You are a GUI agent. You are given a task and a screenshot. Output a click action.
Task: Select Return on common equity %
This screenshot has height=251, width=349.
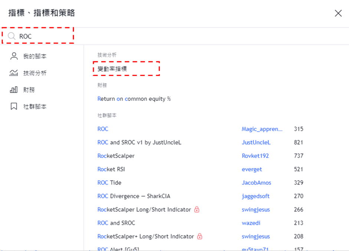(134, 99)
